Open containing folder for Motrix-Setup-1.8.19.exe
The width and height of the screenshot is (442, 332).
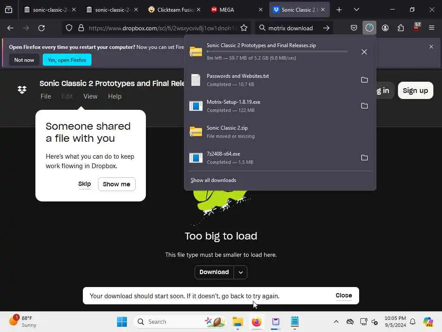coord(364,106)
